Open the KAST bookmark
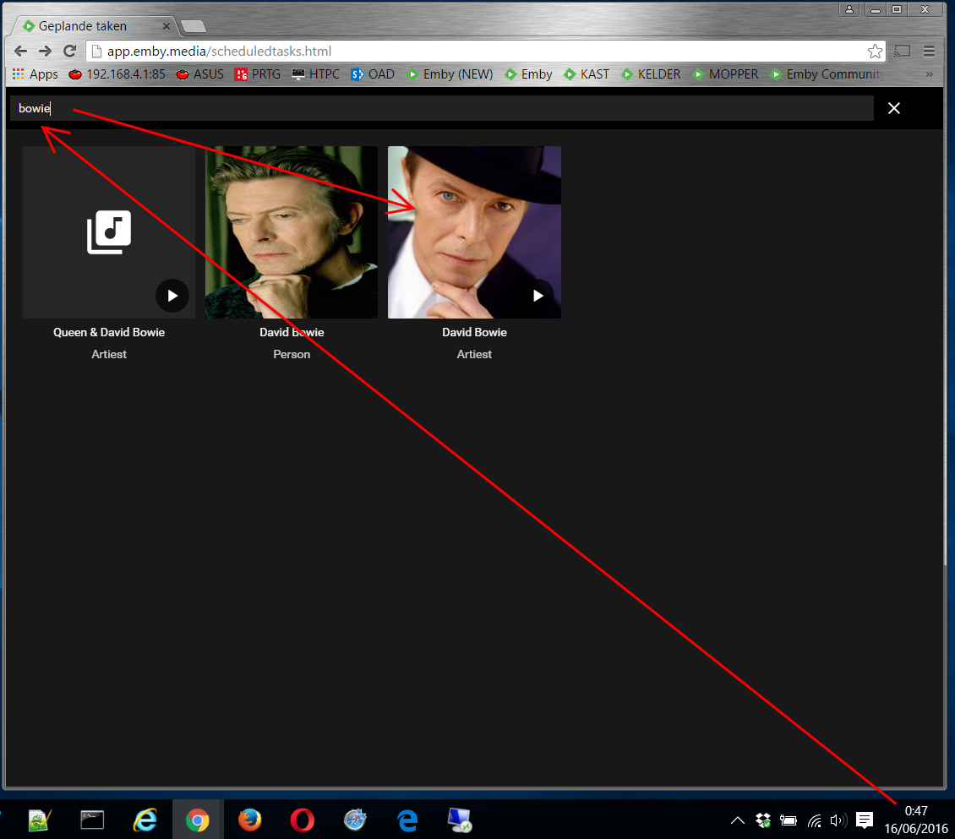 [x=587, y=74]
